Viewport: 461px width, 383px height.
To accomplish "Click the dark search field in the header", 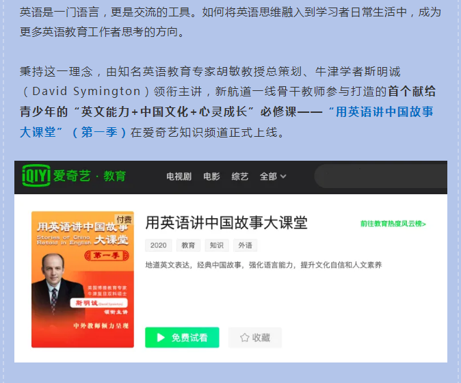I will pyautogui.click(x=381, y=176).
